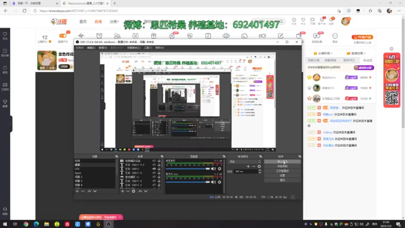Switch to 贡献周榜 tab in Douyu

330,60
